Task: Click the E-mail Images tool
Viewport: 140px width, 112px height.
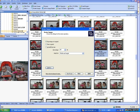Action: [x=84, y=6]
